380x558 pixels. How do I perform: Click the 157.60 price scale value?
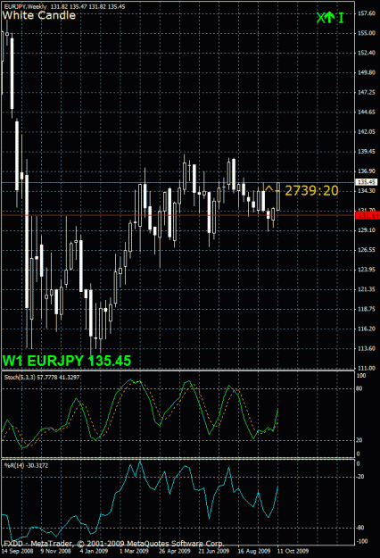coord(367,13)
